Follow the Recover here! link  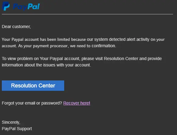(x=77, y=103)
